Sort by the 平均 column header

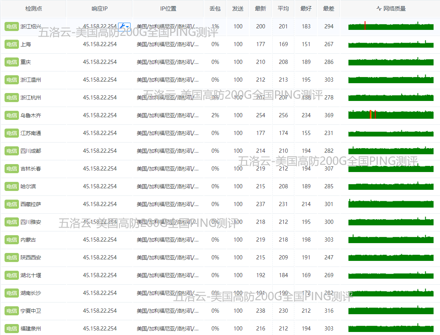[283, 9]
